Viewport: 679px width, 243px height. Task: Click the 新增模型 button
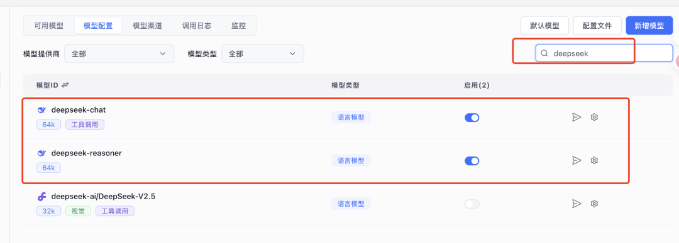pyautogui.click(x=649, y=26)
